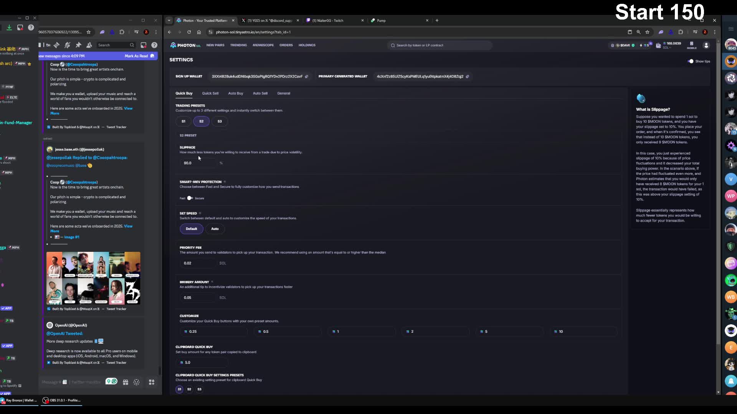737x414 pixels.
Task: Click the Grammarly widget in message box
Action: [x=111, y=381]
